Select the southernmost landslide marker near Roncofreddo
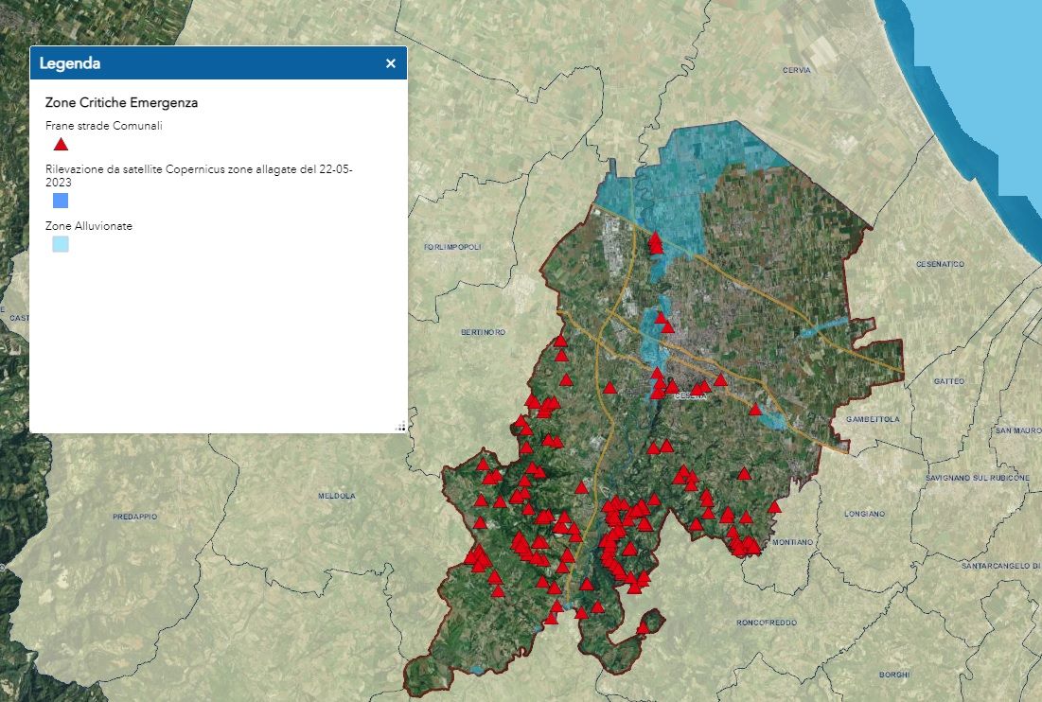This screenshot has width=1042, height=702. click(x=643, y=627)
